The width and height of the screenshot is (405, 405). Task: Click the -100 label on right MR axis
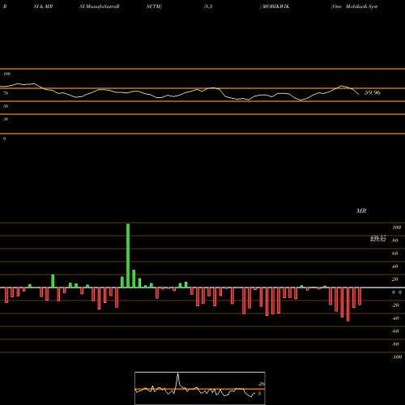point(397,357)
